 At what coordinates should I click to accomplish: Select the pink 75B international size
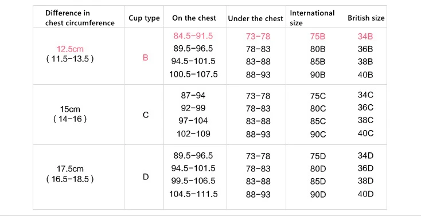click(318, 37)
